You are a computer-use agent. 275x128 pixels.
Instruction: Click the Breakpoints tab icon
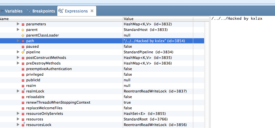28,11
